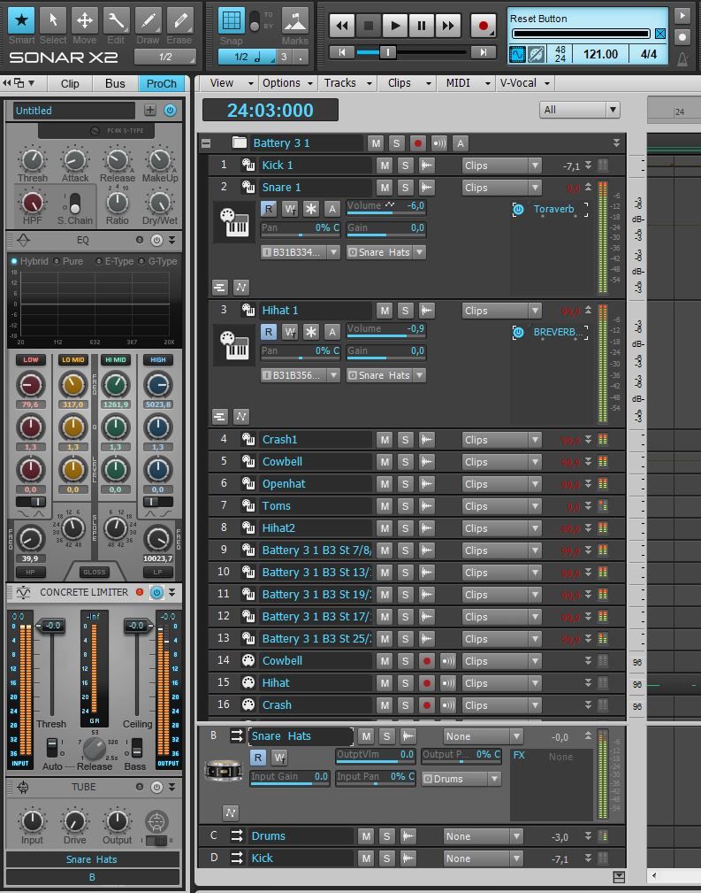Click the Marks icon

pos(295,21)
